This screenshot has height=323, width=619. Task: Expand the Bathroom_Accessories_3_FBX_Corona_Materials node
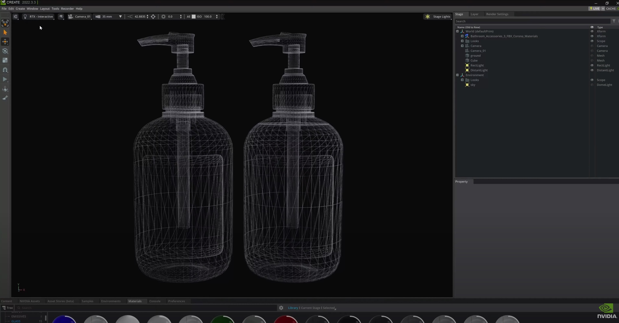(x=462, y=36)
